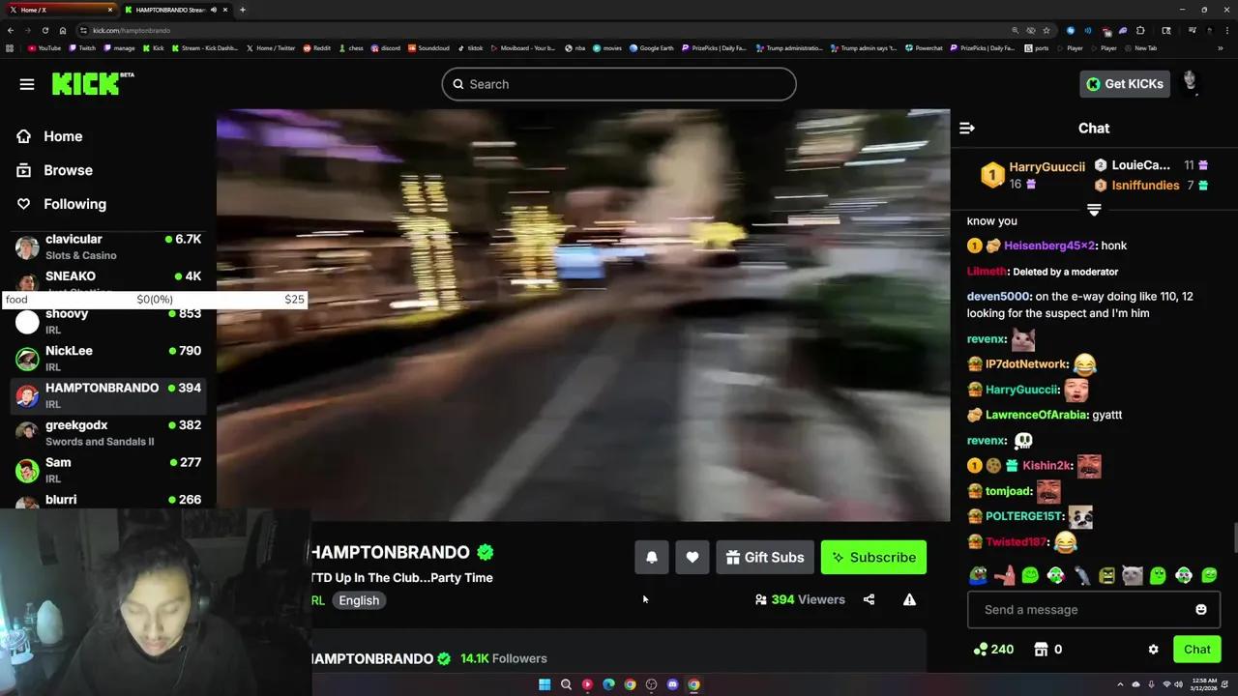This screenshot has height=696, width=1238.
Task: Click the Search field
Action: 619,84
